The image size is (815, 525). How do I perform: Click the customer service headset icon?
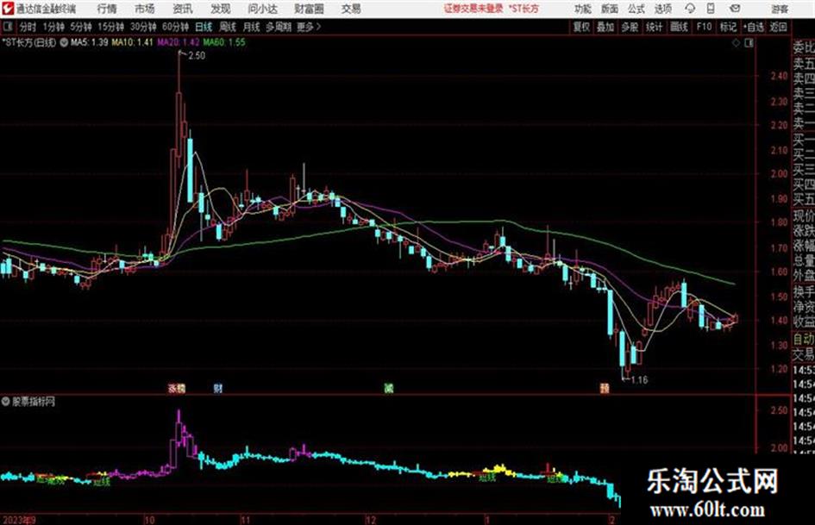click(690, 9)
